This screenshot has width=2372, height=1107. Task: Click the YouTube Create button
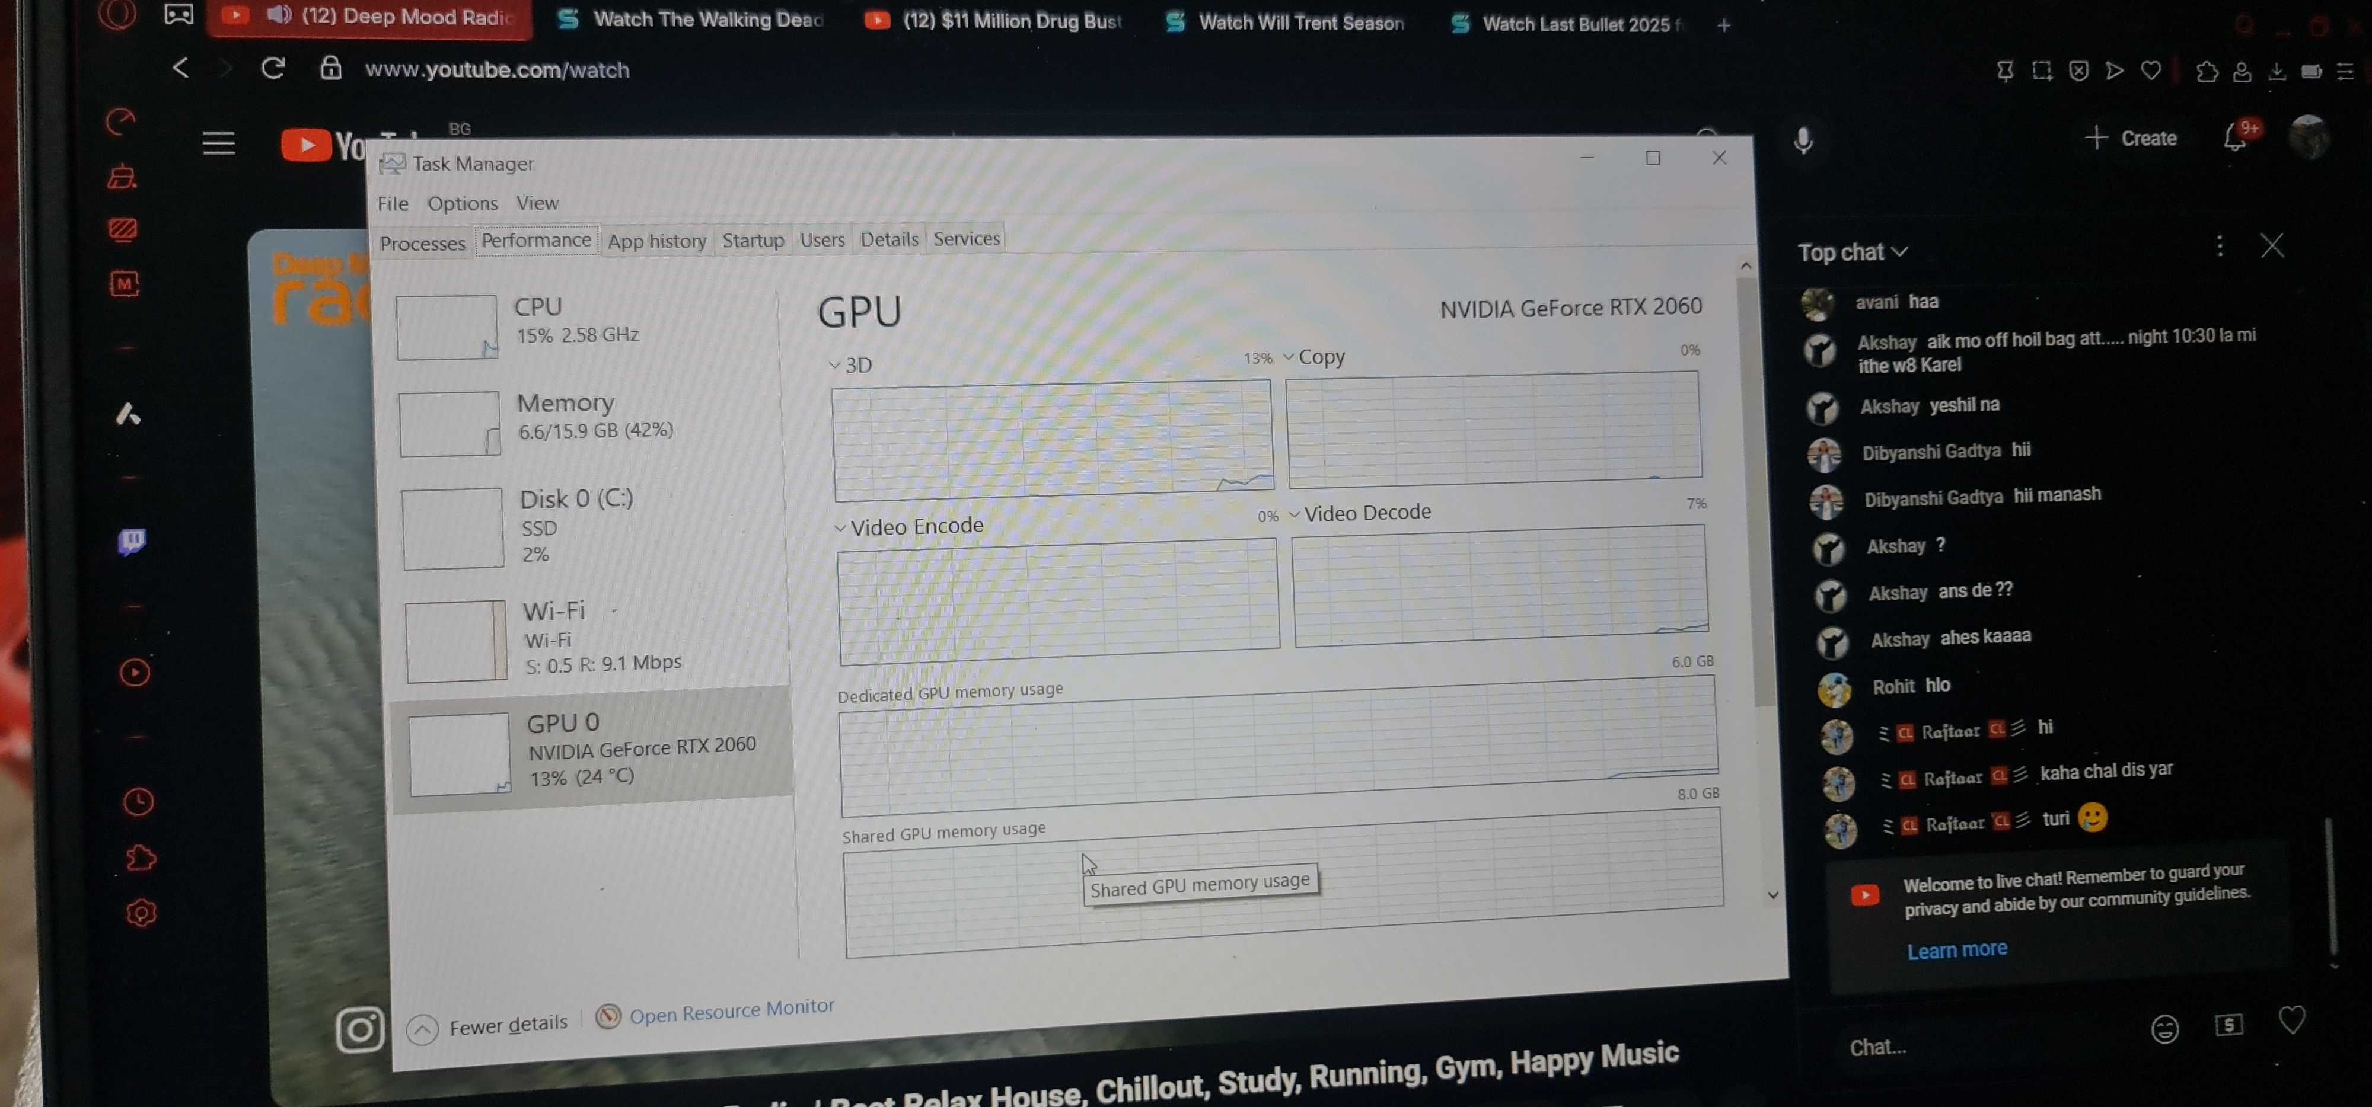[x=2130, y=138]
